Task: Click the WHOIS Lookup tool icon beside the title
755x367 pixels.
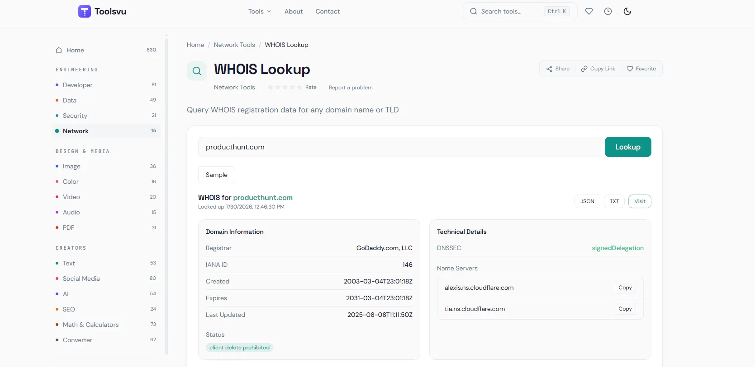Action: pos(197,71)
